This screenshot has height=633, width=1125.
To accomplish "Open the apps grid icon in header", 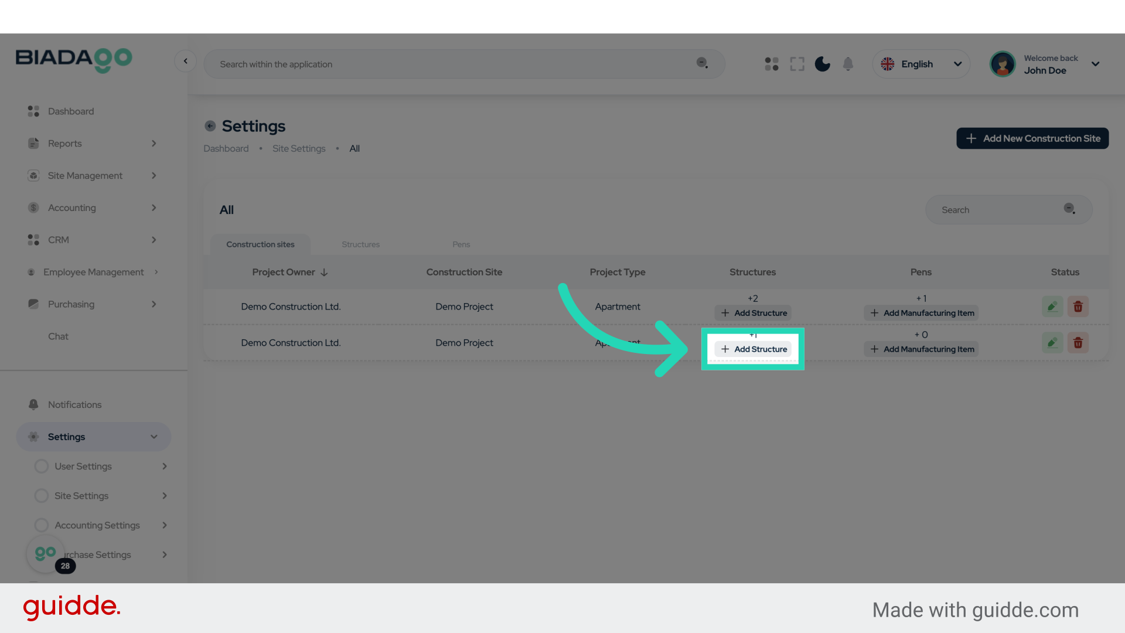I will tap(771, 64).
